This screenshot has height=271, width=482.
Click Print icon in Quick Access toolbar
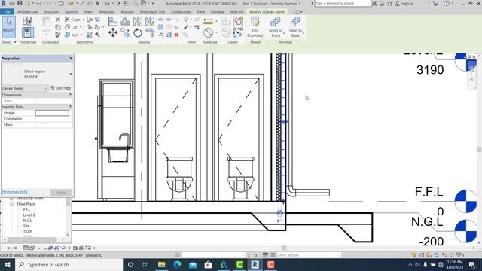[x=61, y=3]
